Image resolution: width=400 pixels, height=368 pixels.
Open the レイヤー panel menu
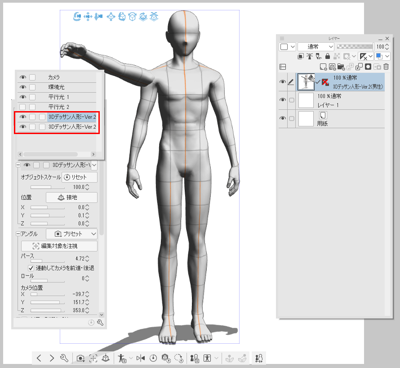click(282, 39)
